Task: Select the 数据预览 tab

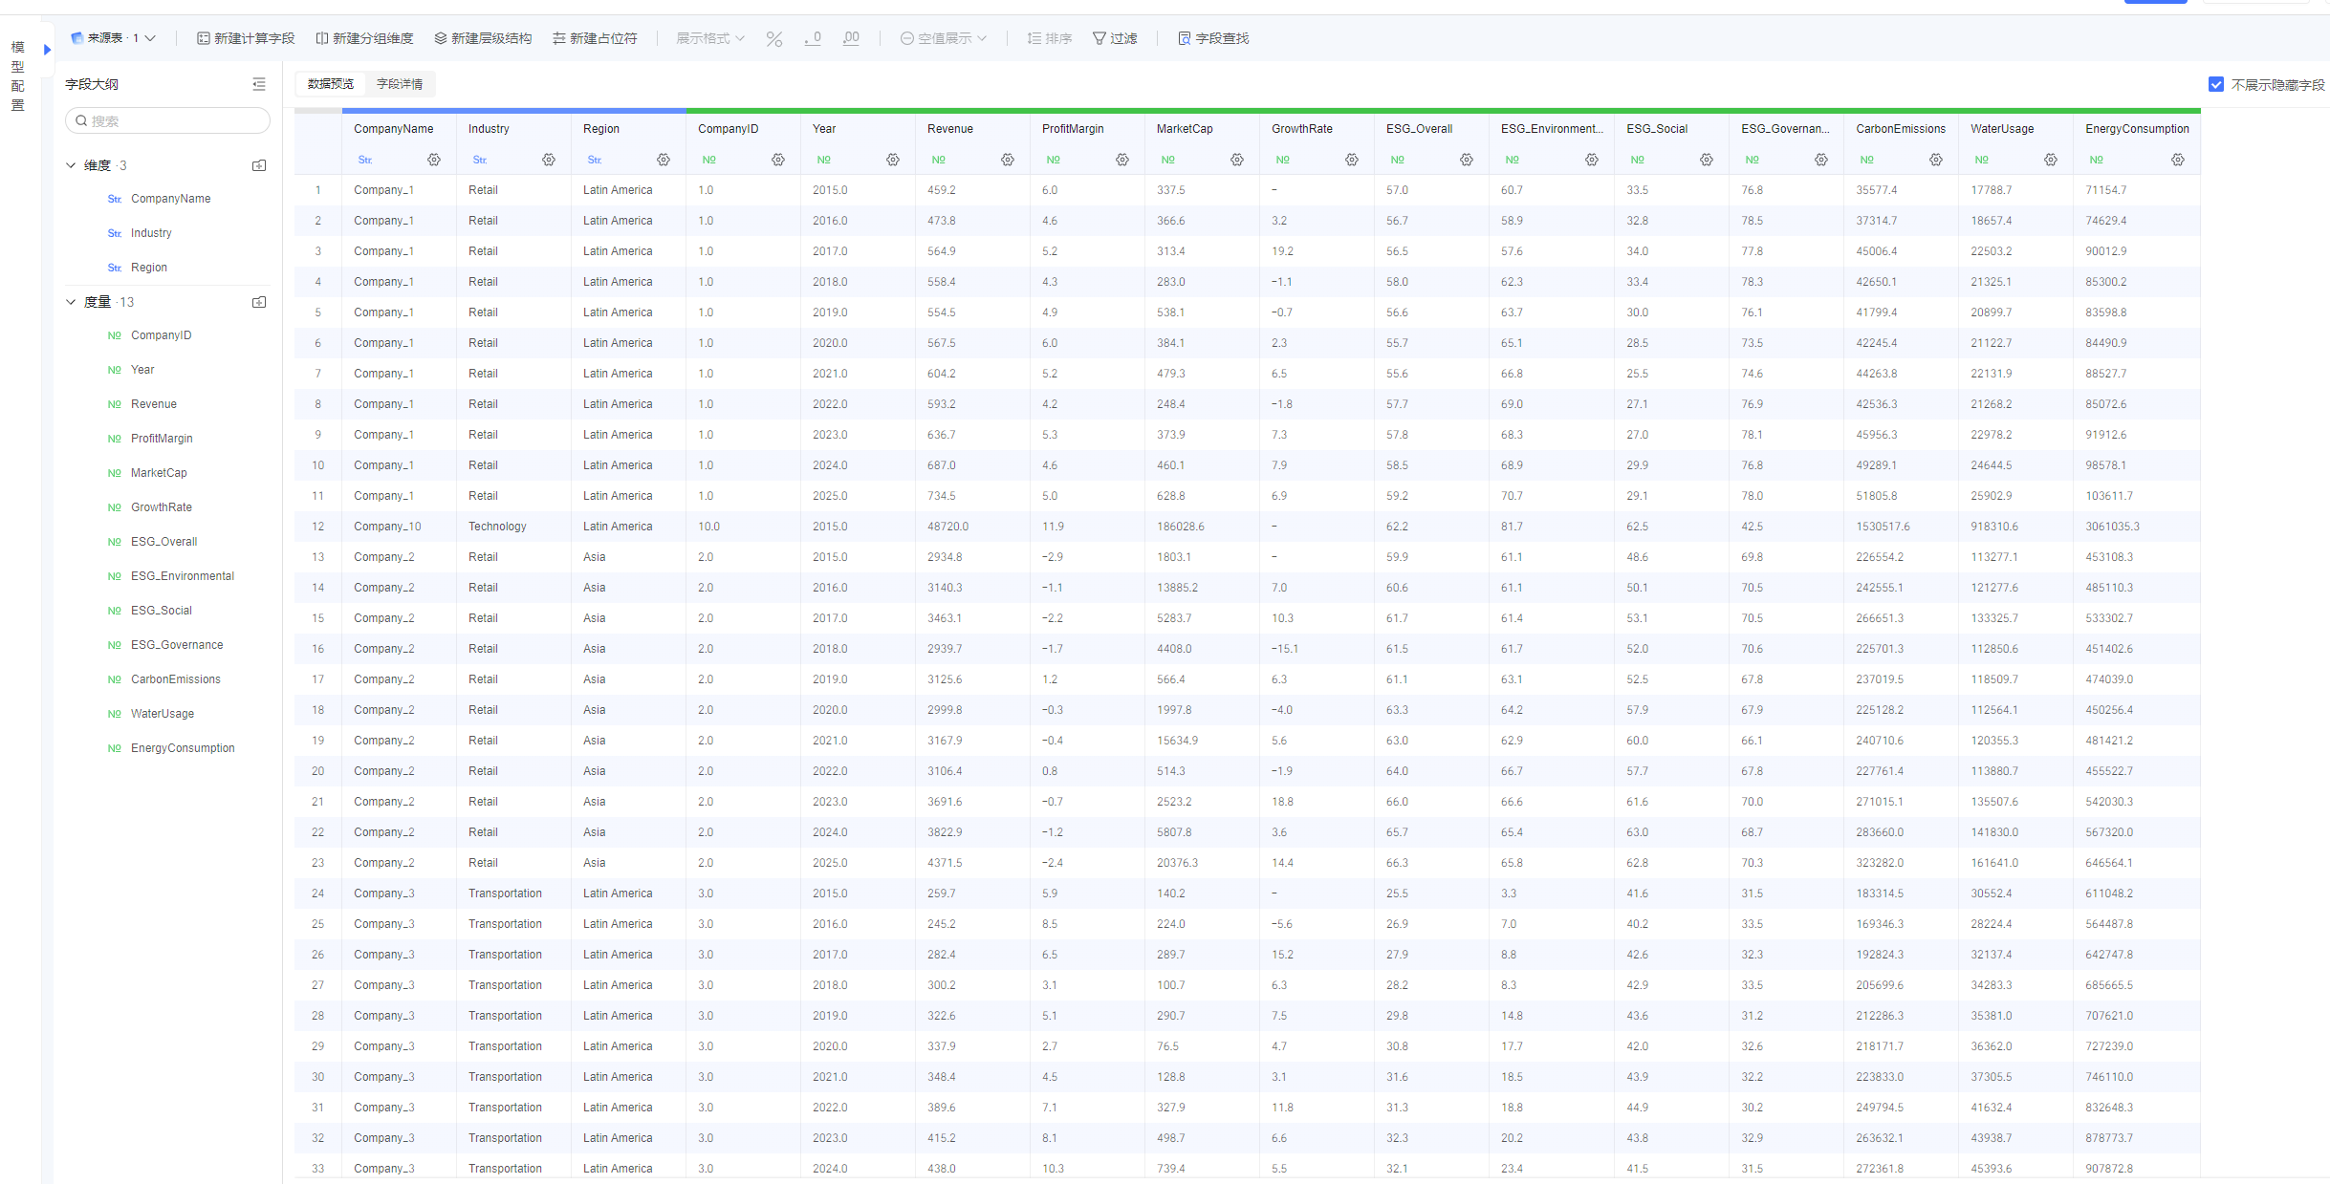Action: [x=331, y=84]
